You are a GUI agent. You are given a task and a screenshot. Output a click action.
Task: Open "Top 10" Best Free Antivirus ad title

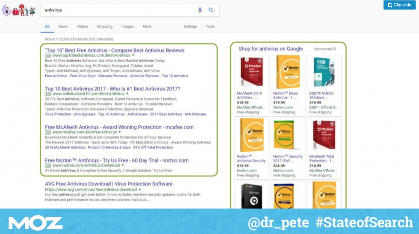pyautogui.click(x=115, y=50)
